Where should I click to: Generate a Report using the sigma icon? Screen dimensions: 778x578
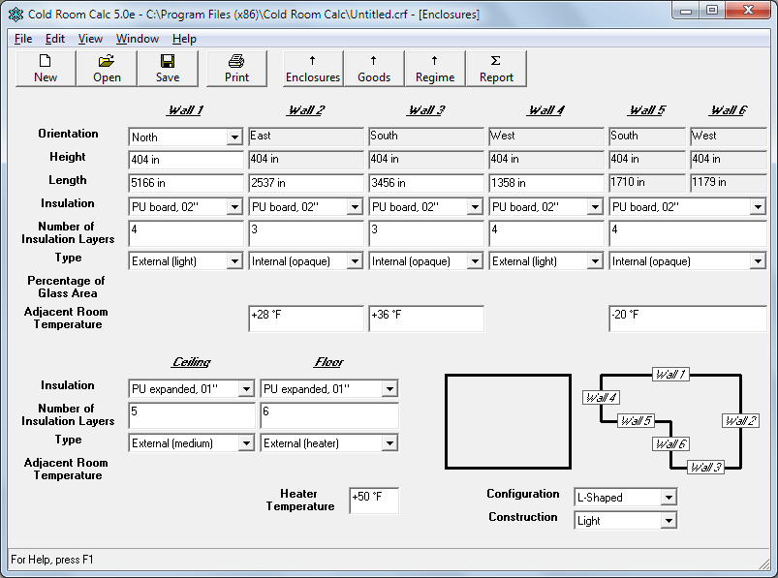[496, 68]
